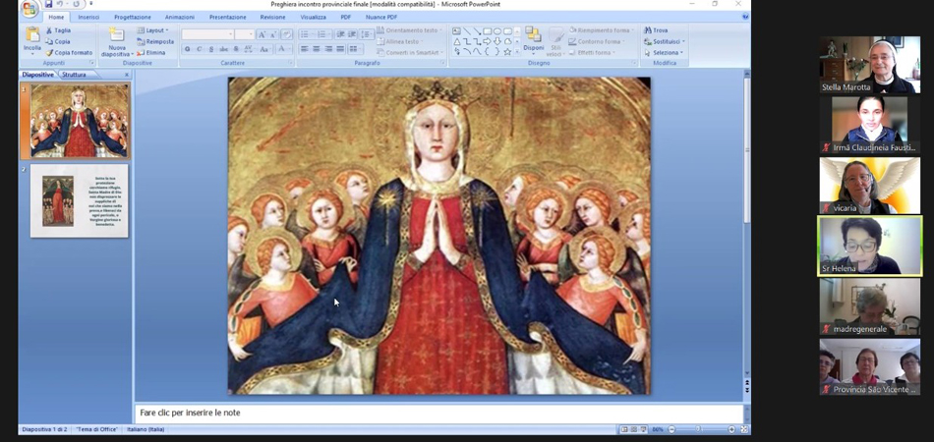This screenshot has height=442, width=934.
Task: Cut selection with Taglia
Action: 58,30
